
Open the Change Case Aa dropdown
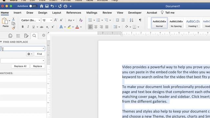coord(71,20)
